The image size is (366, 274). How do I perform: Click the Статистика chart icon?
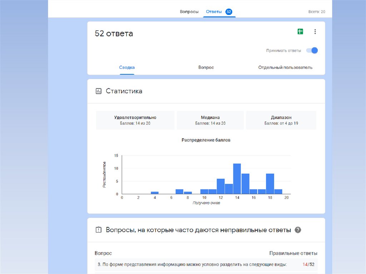coord(99,91)
